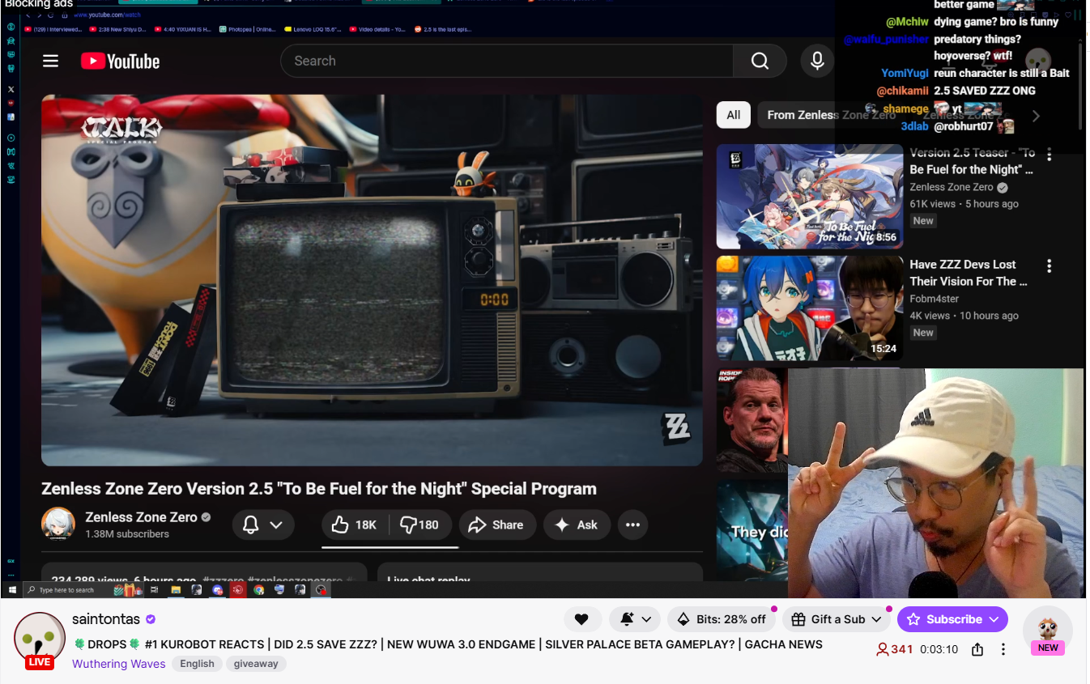Open the 'I Interviewed' bookmark

tap(53, 29)
